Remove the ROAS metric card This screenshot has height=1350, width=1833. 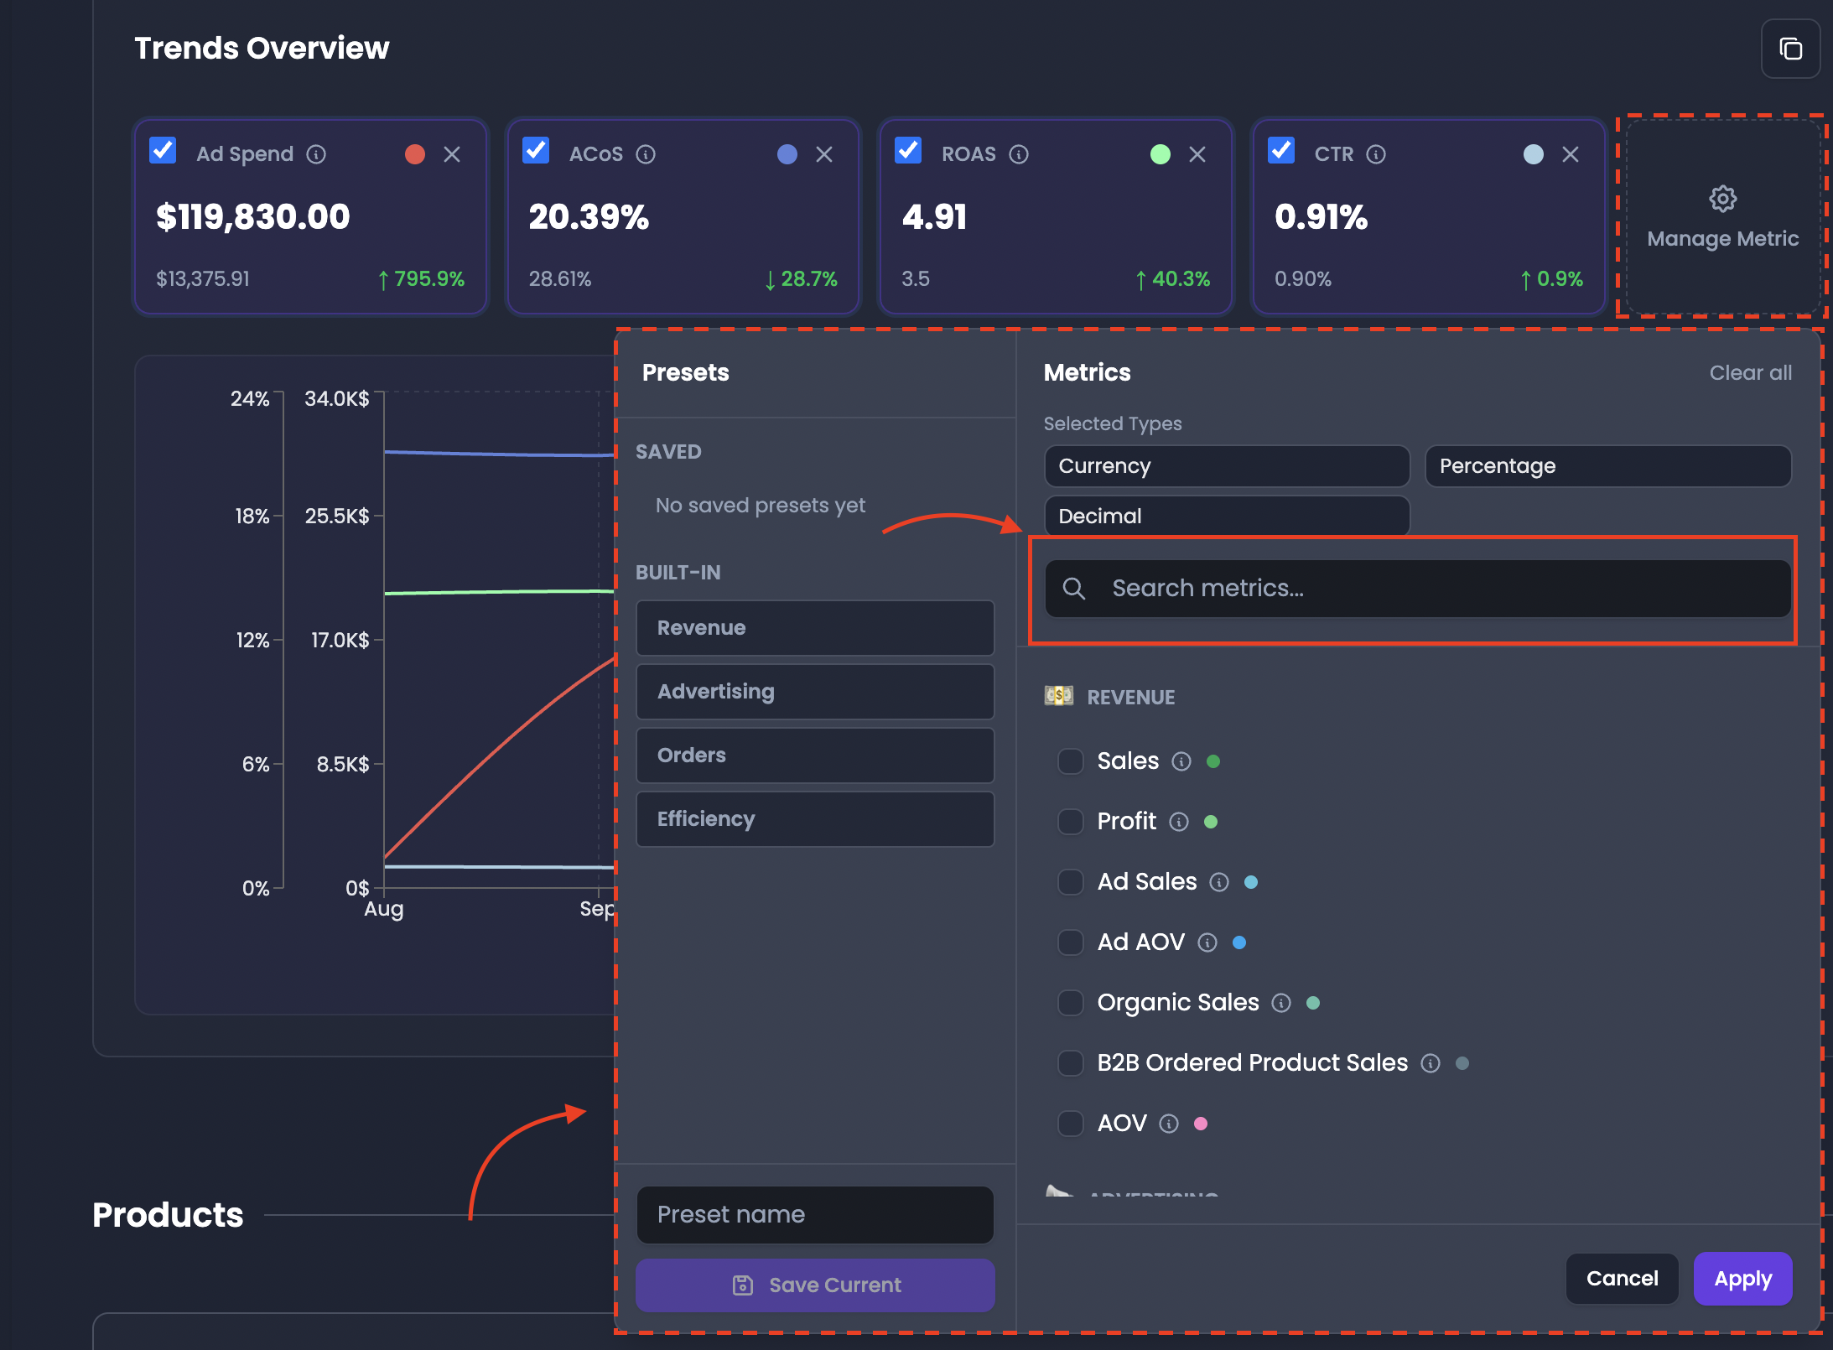tap(1197, 154)
